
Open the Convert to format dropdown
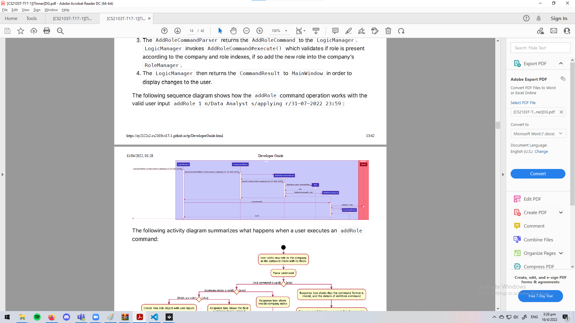(x=538, y=134)
